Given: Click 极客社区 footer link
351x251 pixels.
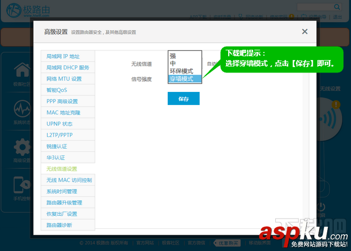Looking at the screenshot, I should point(170,243).
